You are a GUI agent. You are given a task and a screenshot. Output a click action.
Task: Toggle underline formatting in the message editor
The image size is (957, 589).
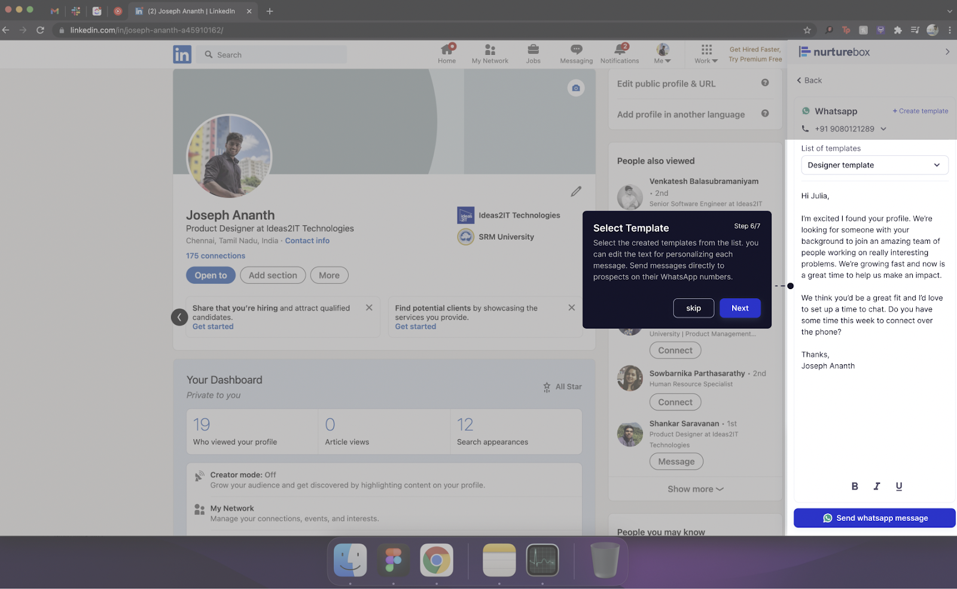click(899, 486)
